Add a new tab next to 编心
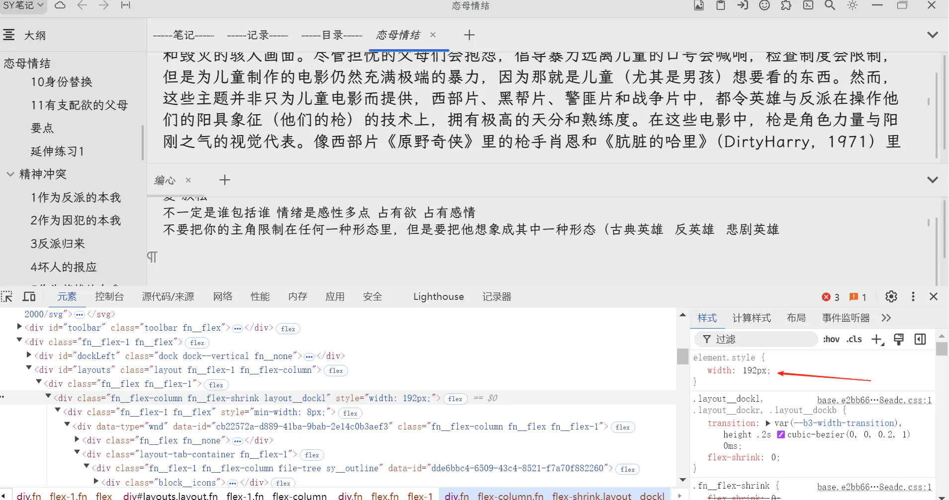The image size is (949, 500). pos(225,180)
